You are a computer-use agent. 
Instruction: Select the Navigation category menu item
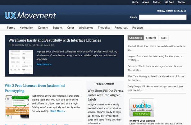[x=26, y=28]
